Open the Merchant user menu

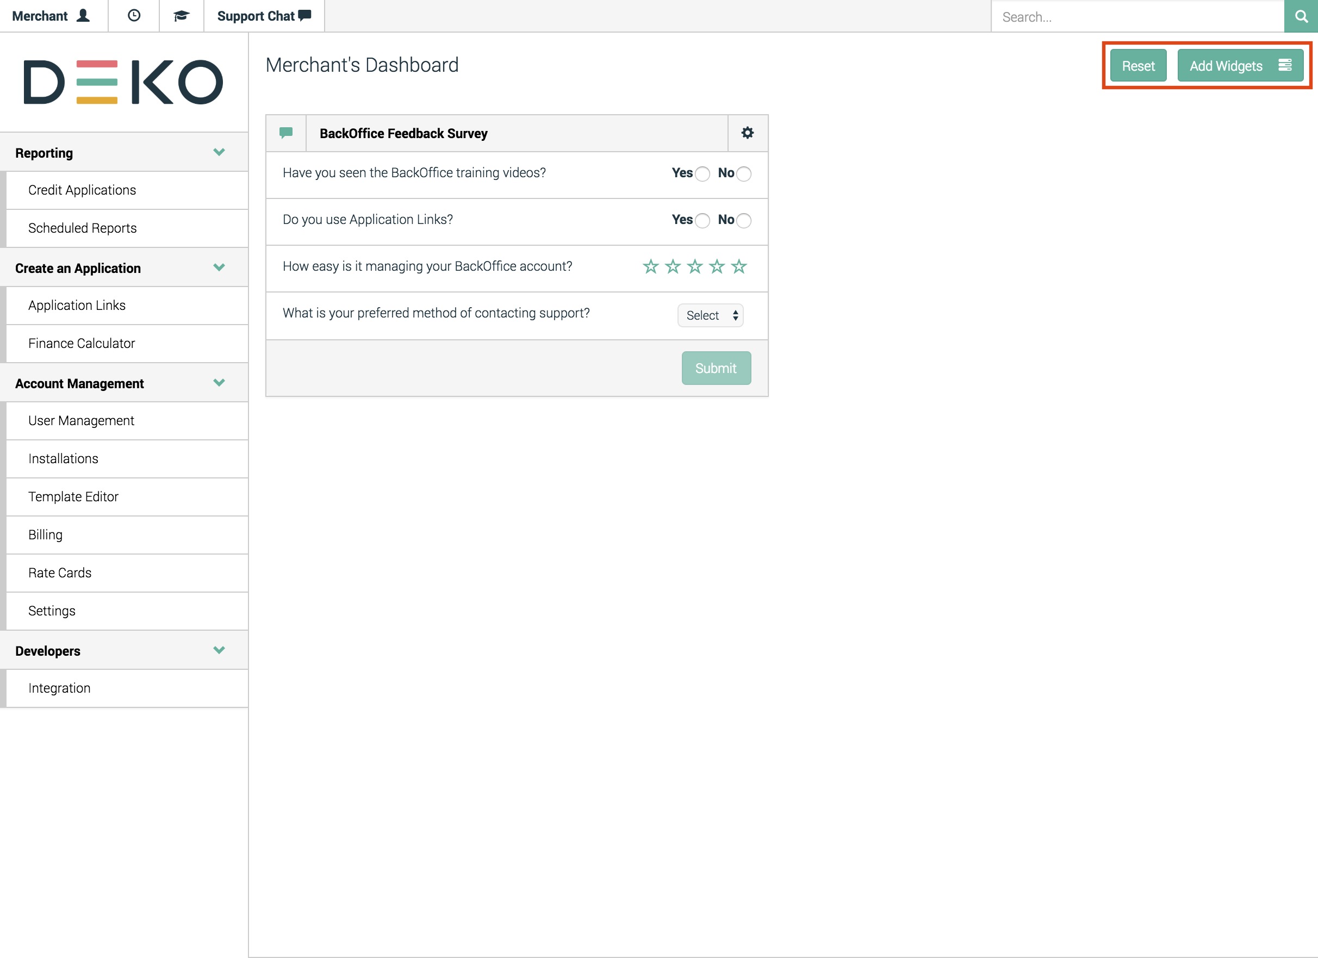point(51,16)
